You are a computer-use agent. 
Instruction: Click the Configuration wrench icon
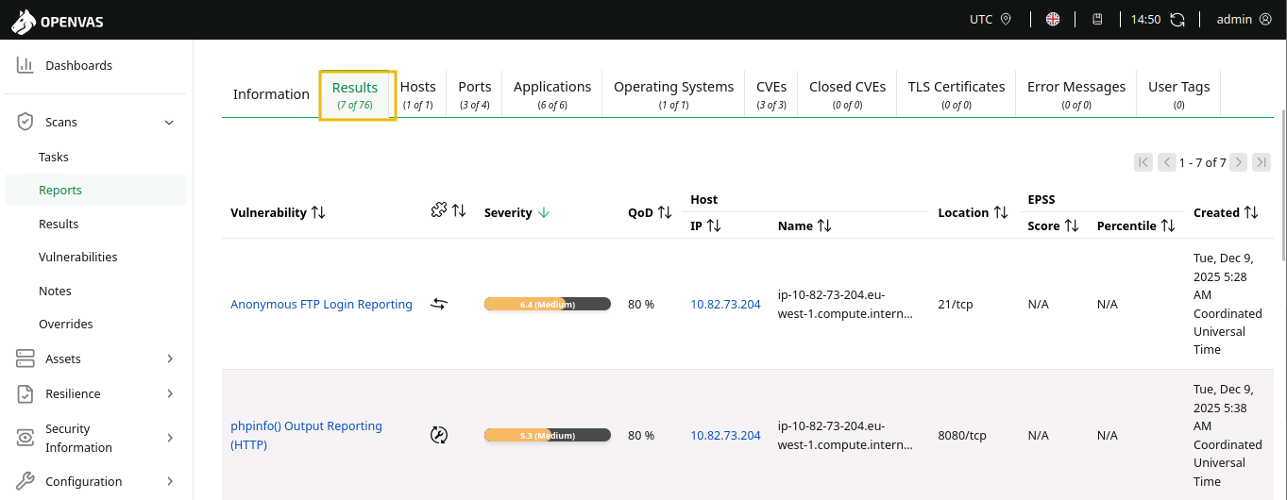(25, 481)
